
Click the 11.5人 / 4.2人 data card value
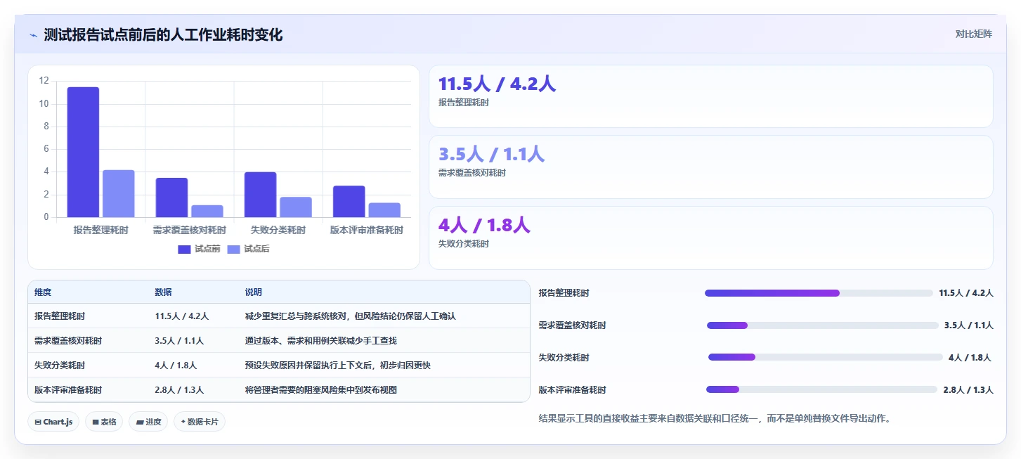(497, 84)
